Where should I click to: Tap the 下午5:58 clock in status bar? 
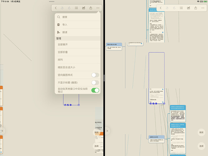point(5,2)
